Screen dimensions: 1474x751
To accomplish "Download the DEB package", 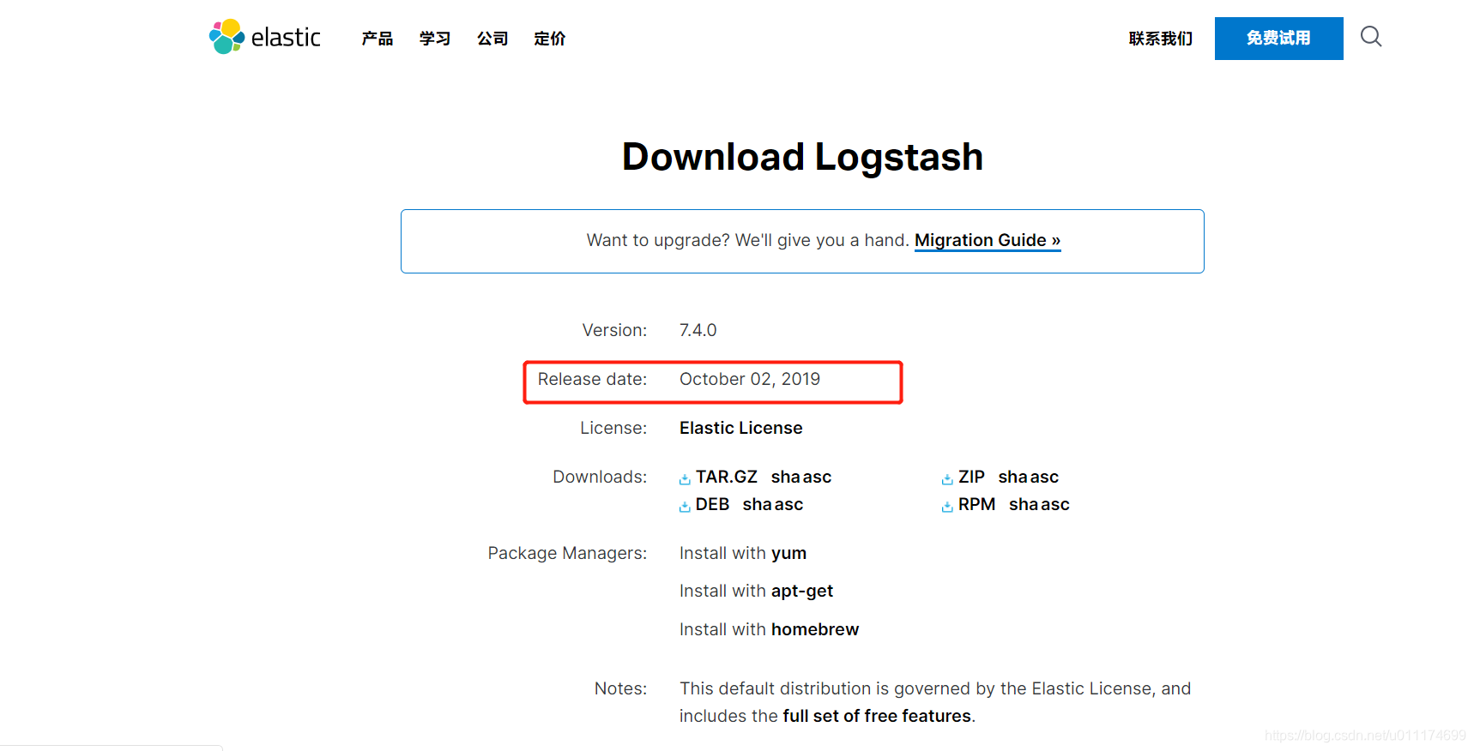I will (x=712, y=504).
